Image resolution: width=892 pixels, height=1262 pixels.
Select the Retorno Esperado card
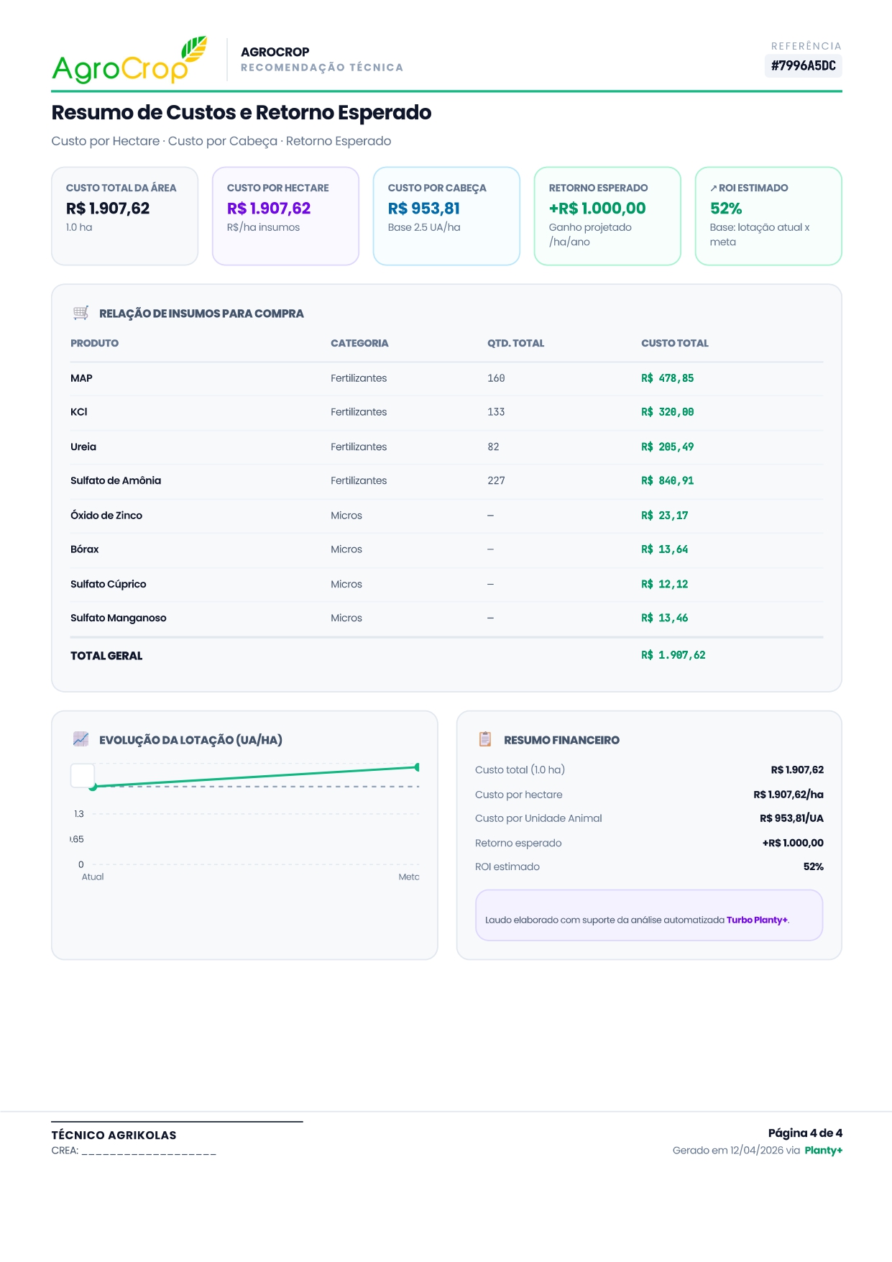pyautogui.click(x=607, y=216)
